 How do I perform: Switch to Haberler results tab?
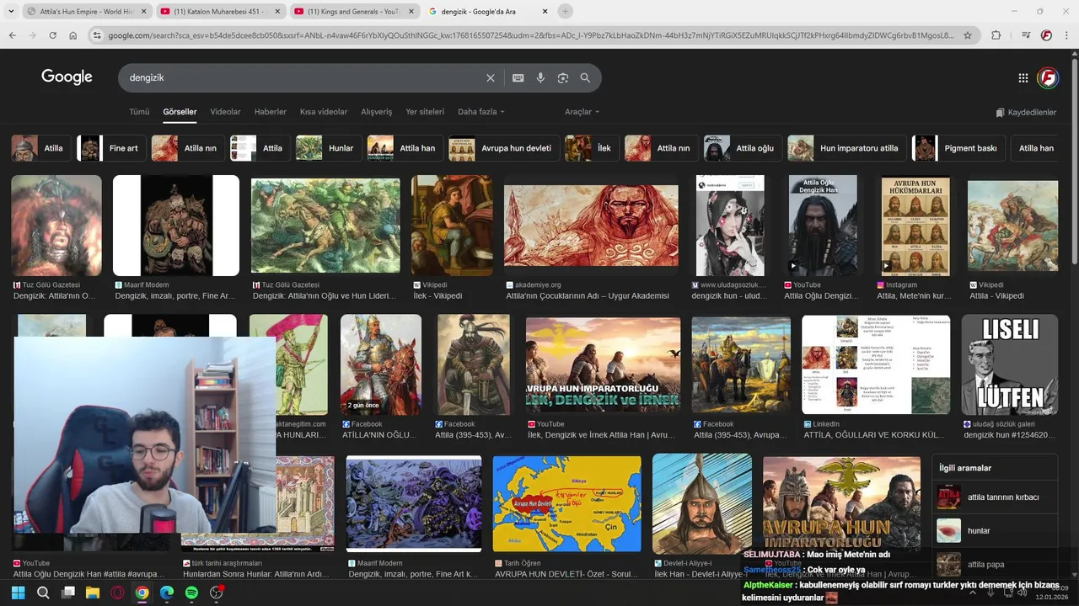(x=271, y=112)
